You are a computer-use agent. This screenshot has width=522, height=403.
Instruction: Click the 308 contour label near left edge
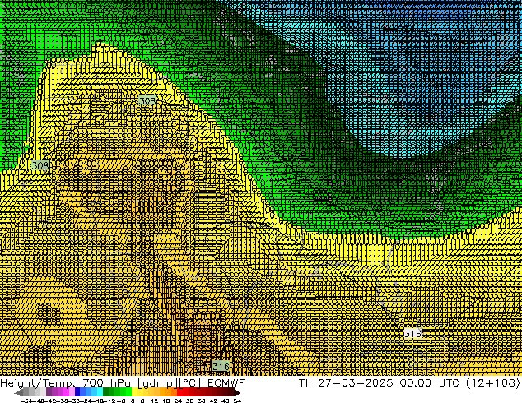click(x=40, y=165)
